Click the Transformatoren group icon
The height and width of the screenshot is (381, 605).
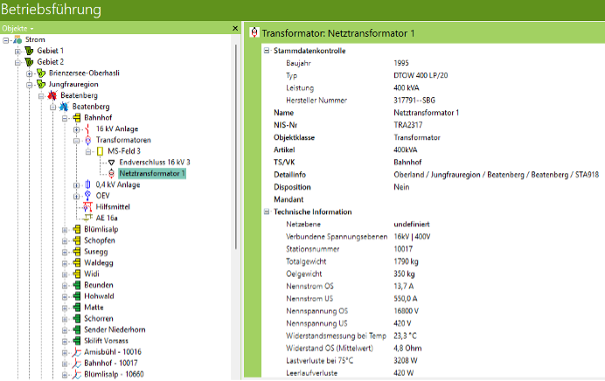(x=87, y=140)
